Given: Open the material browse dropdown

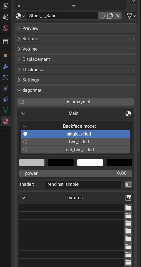Looking at the screenshot, I should pyautogui.click(x=20, y=16).
